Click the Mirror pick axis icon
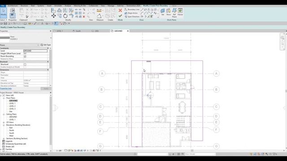Screen dimensions: 287x161 (65, 10)
